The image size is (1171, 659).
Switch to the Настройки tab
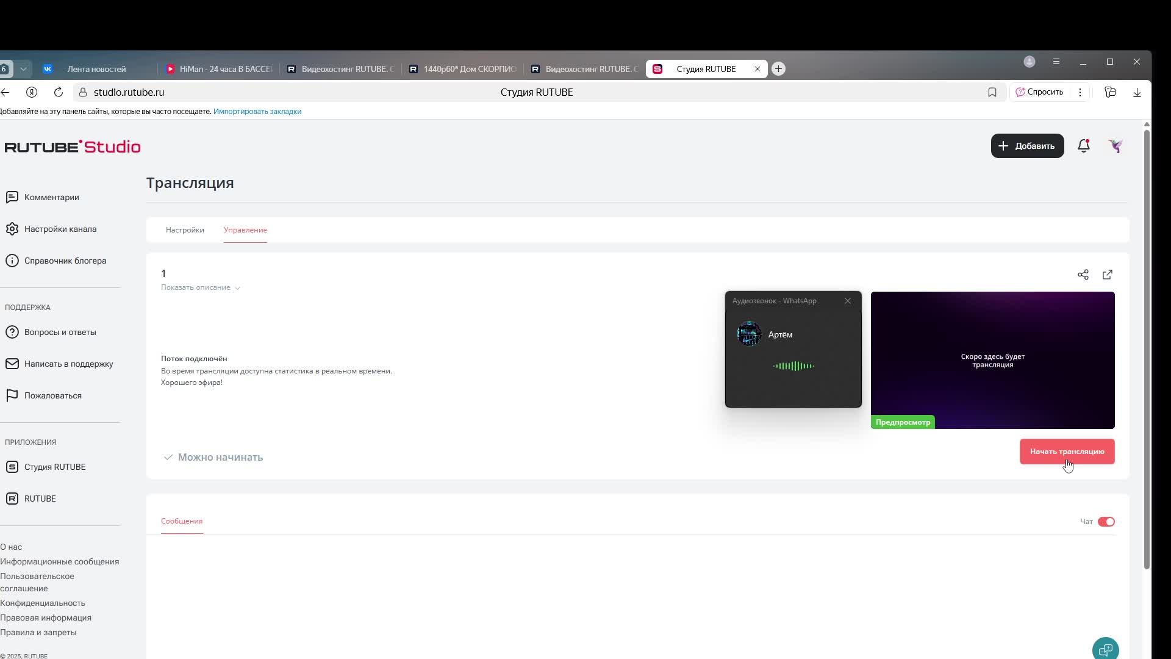[185, 230]
